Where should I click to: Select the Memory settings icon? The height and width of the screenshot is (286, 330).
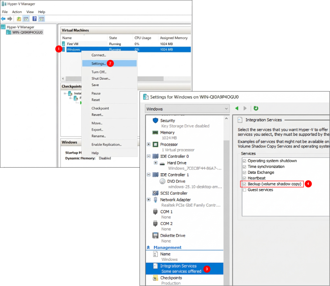tap(155, 132)
